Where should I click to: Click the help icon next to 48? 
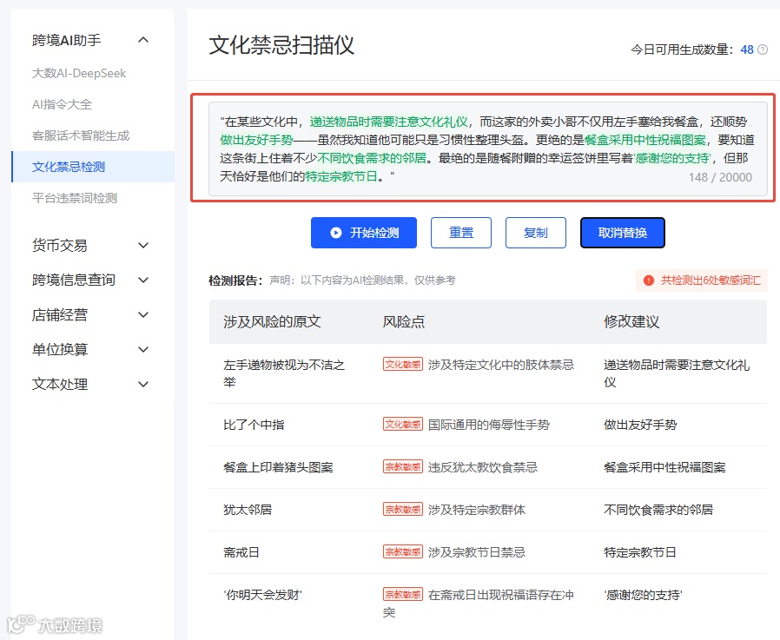762,49
